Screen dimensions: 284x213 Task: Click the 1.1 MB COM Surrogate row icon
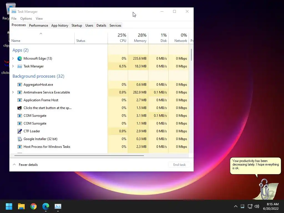(20, 123)
